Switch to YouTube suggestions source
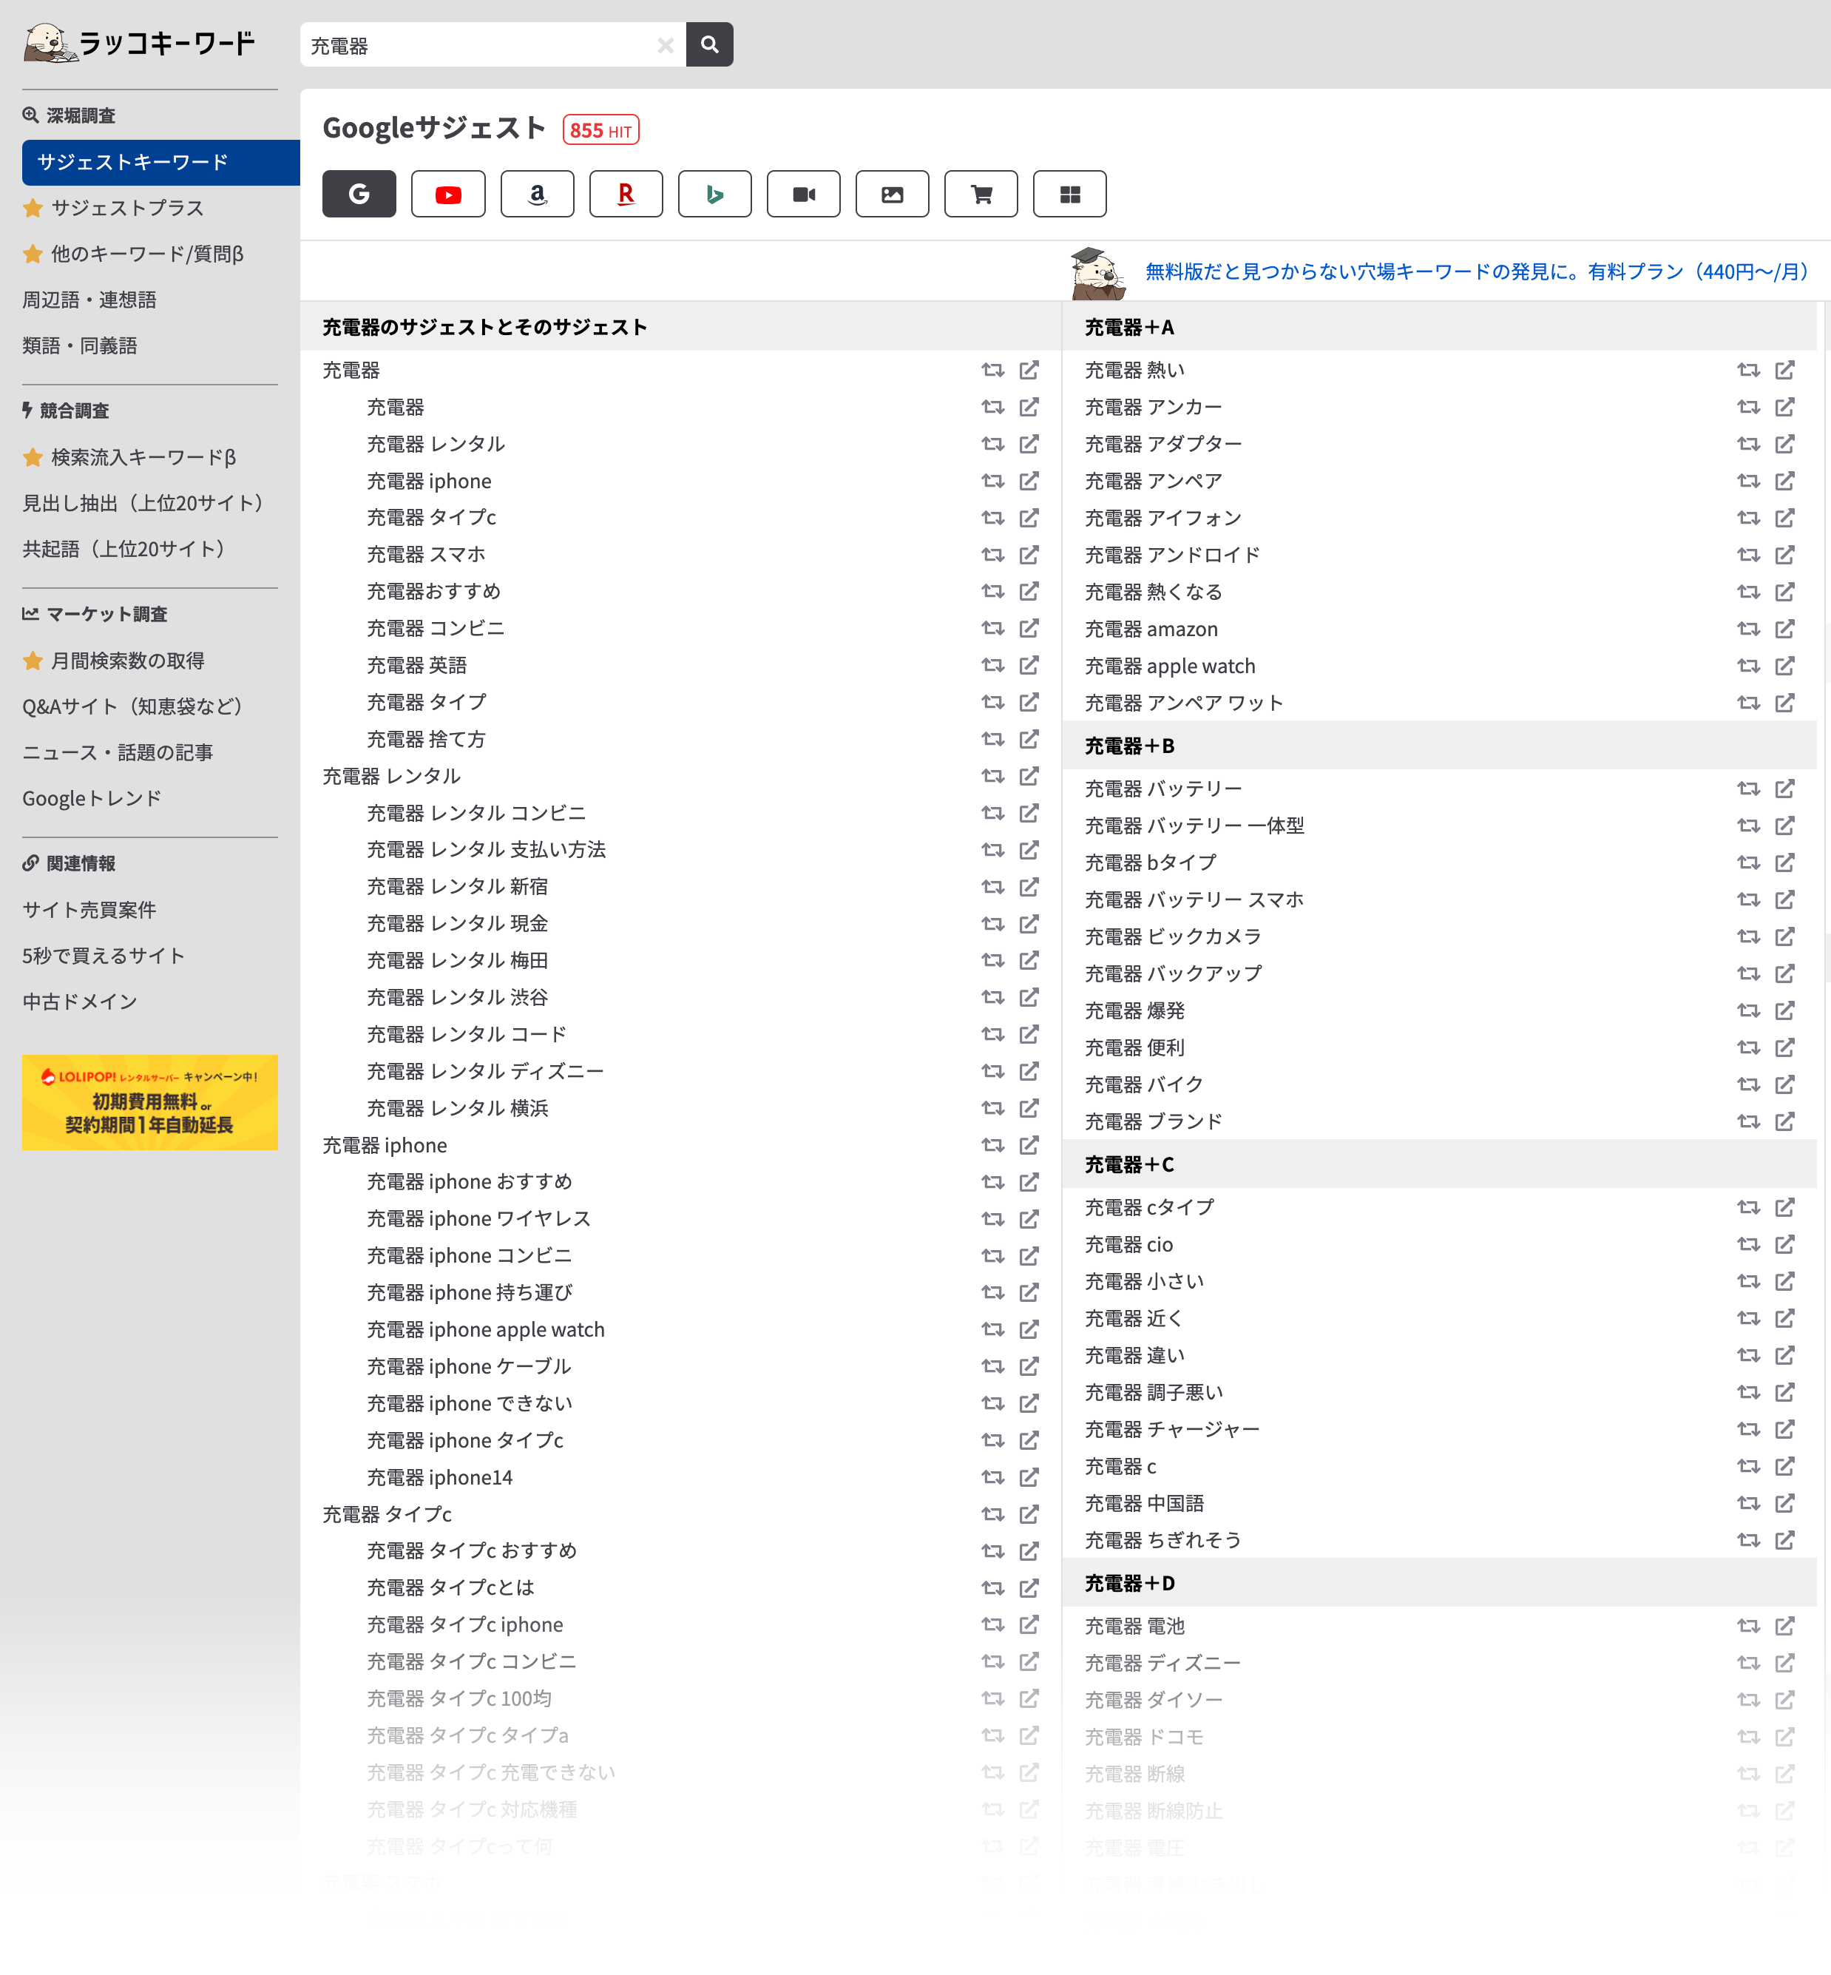Screen dimensions: 1831x1975 (x=448, y=195)
